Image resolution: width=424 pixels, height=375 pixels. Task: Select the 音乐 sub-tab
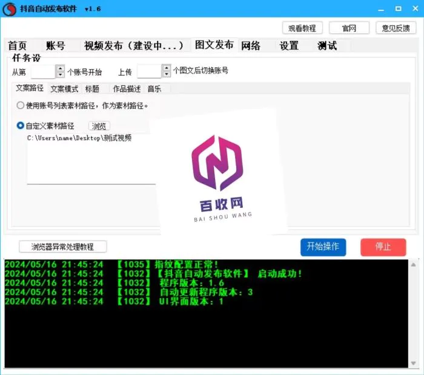point(154,89)
